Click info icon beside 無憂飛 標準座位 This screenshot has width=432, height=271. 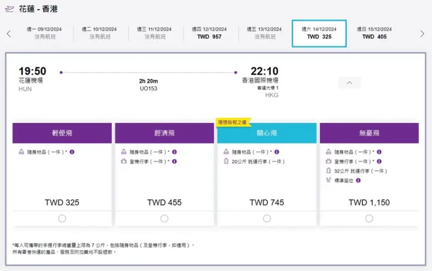(359, 180)
